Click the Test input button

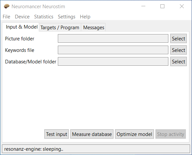[x=57, y=134]
